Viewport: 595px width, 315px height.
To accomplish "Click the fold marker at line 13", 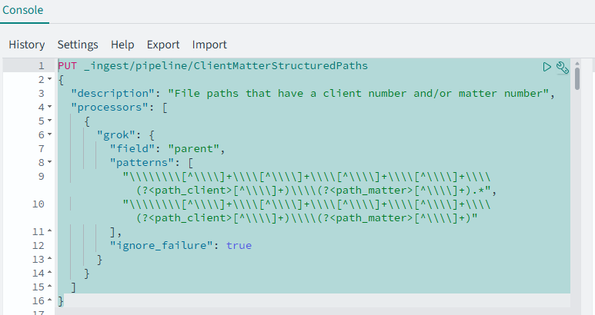I will pyautogui.click(x=49, y=259).
